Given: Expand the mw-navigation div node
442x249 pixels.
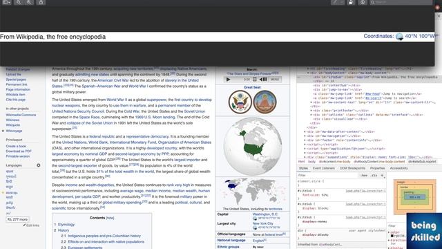Looking at the screenshot, I should click(x=305, y=136).
